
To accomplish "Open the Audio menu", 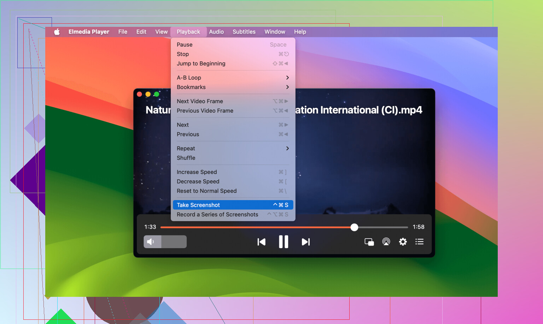I will click(216, 32).
